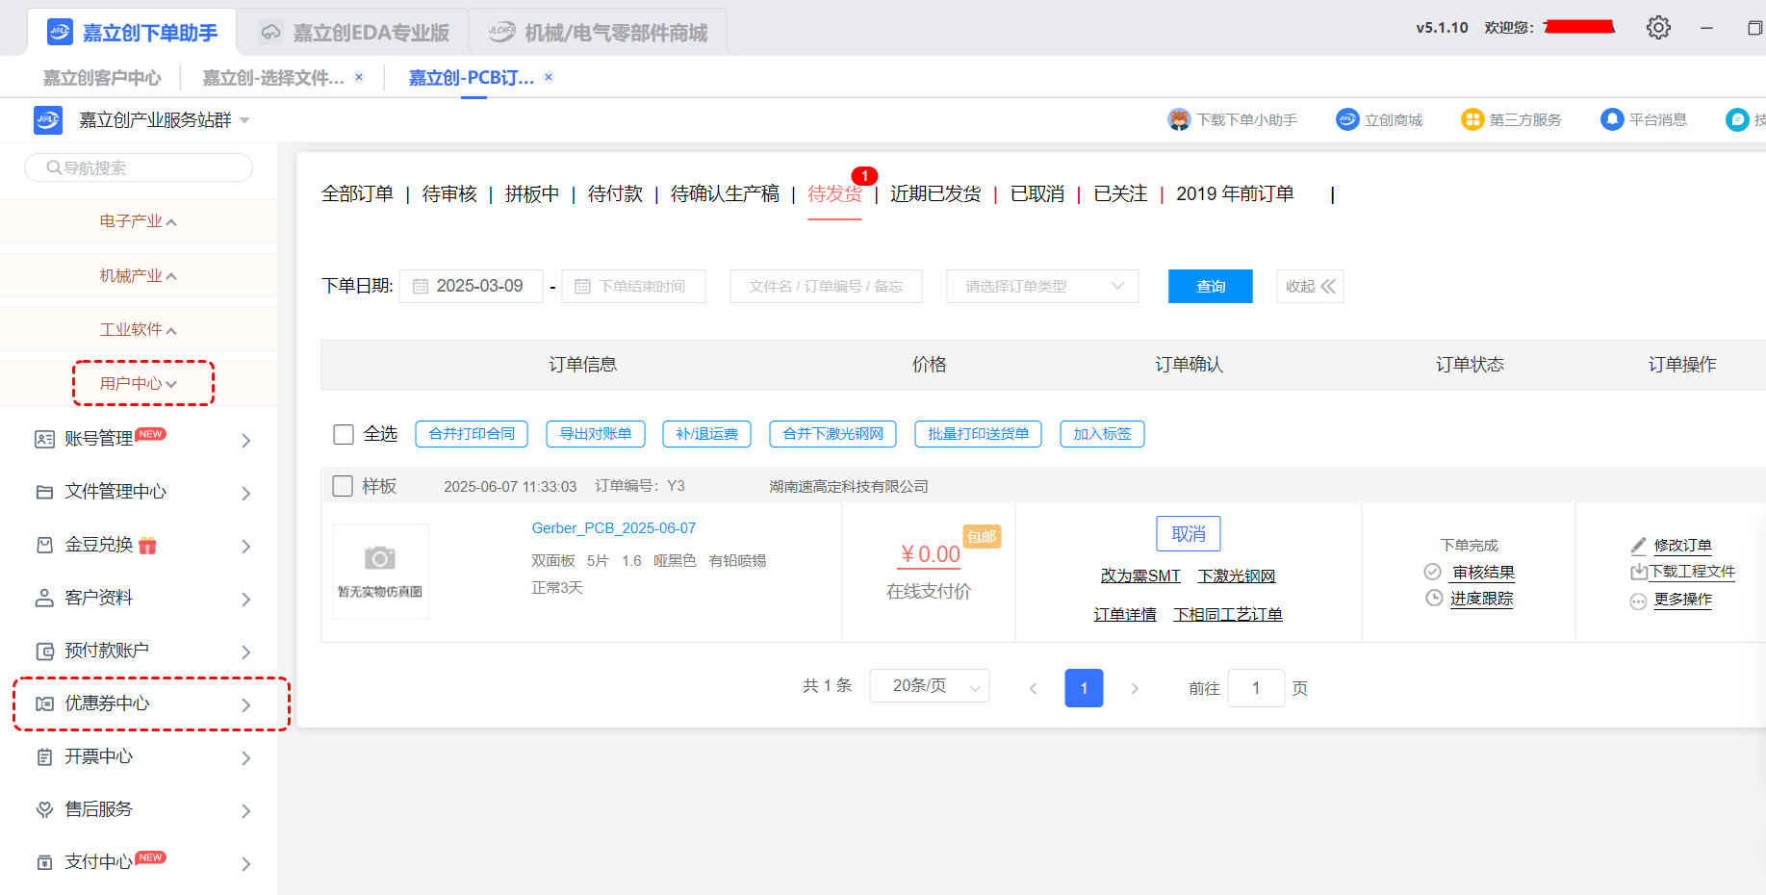Image resolution: width=1766 pixels, height=895 pixels.
Task: Click the 第三方服务 yellow grid icon
Action: pos(1472,119)
